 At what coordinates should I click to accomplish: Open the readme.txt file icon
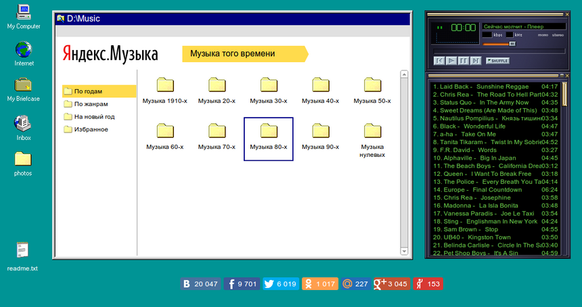pyautogui.click(x=22, y=256)
